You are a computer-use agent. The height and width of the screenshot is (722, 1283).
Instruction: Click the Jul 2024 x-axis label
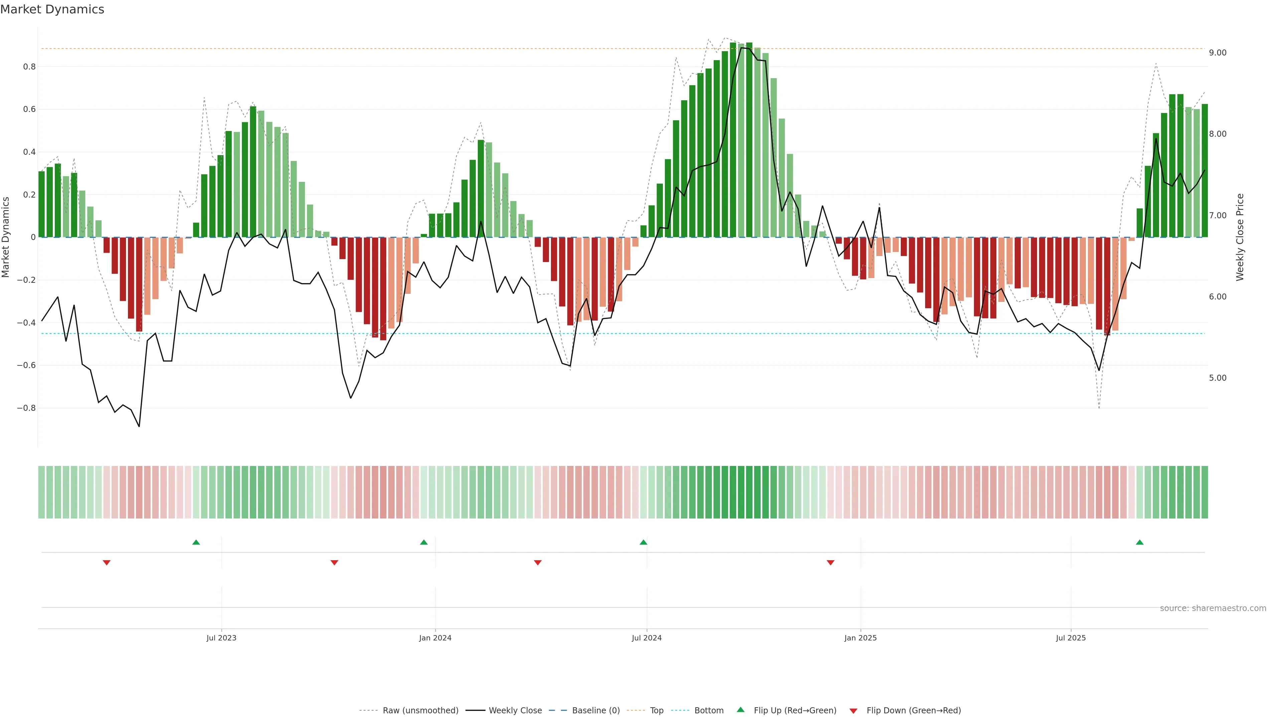coord(647,638)
